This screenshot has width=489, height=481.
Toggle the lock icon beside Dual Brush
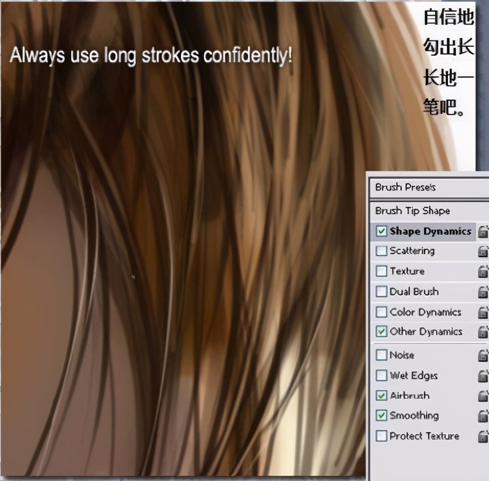coord(483,292)
